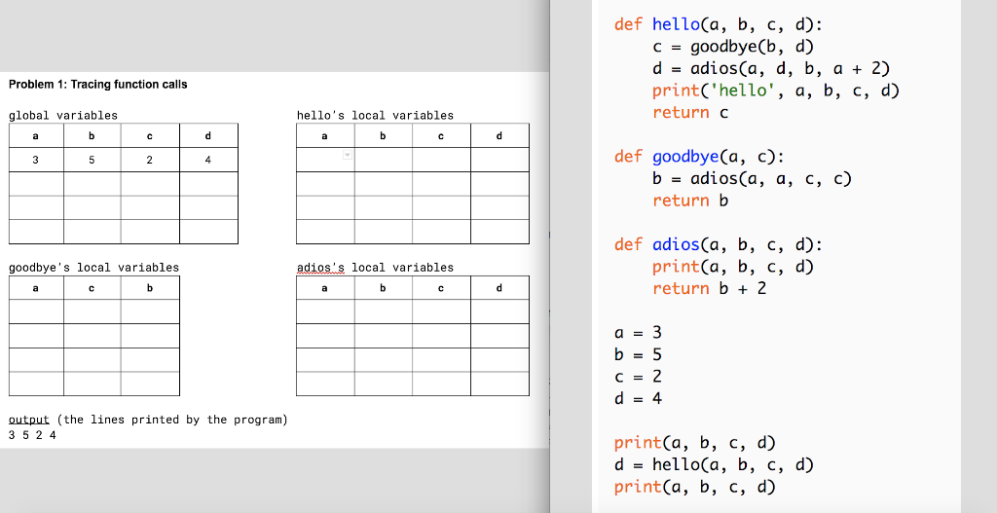Click the 'def goodbye(a, c):' code line
Image resolution: width=997 pixels, height=513 pixels.
click(699, 157)
